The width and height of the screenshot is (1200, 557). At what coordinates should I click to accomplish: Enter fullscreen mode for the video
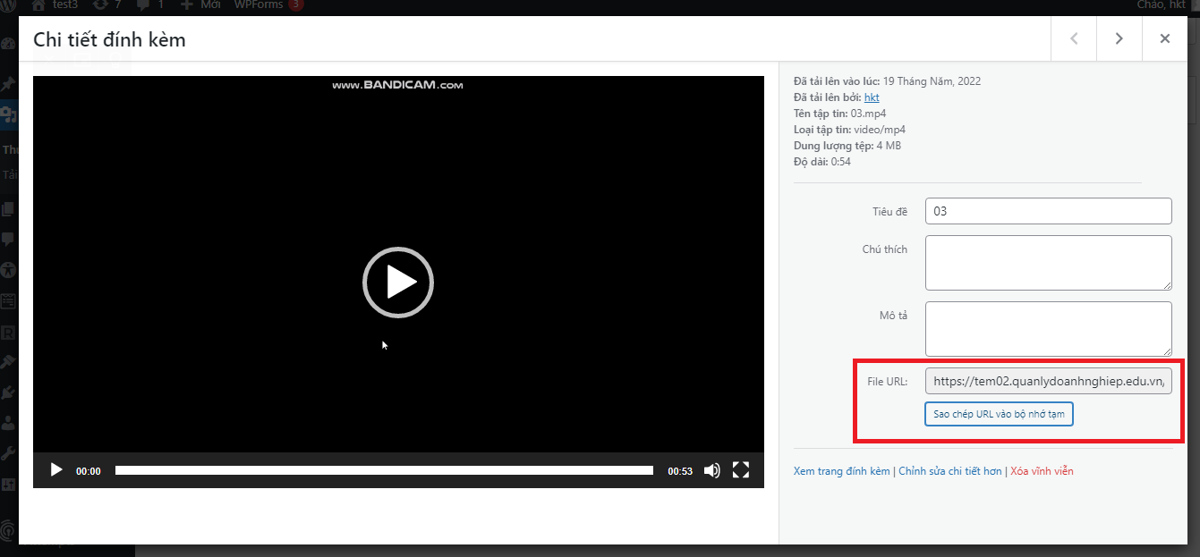tap(741, 470)
